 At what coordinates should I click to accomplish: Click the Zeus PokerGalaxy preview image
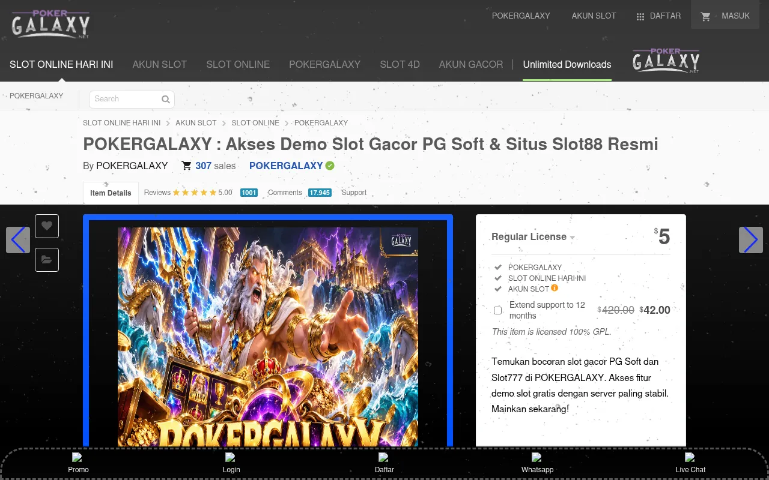pos(268,337)
